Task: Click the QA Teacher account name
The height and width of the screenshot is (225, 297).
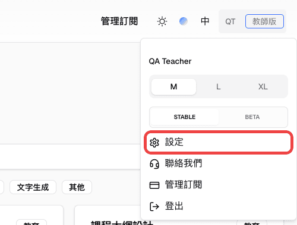Action: point(170,62)
